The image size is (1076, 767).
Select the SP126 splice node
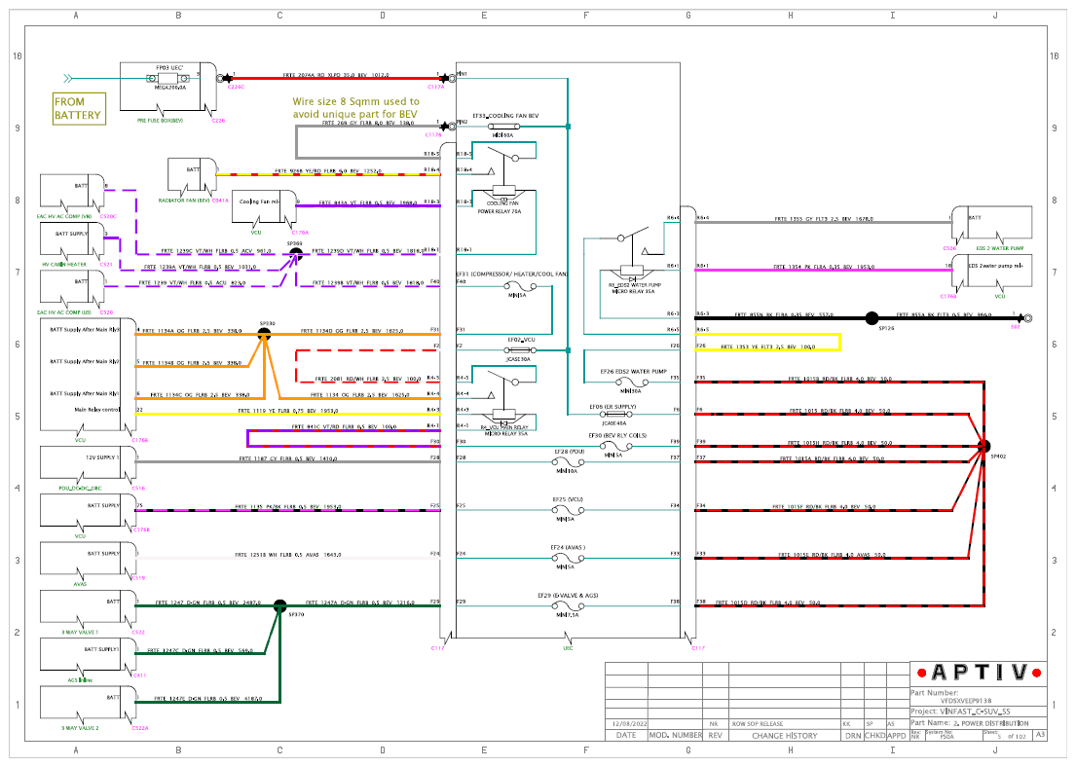pos(872,317)
